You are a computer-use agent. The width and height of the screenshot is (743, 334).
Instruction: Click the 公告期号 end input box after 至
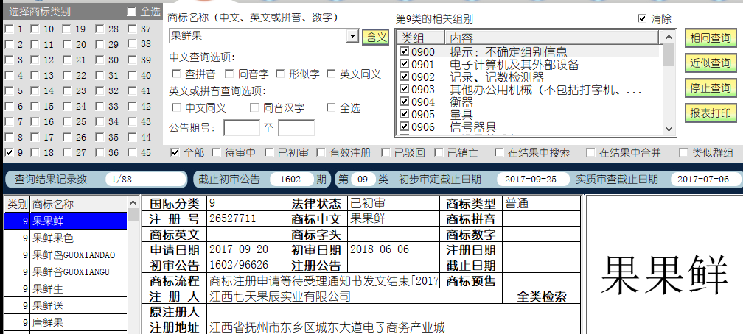point(296,128)
